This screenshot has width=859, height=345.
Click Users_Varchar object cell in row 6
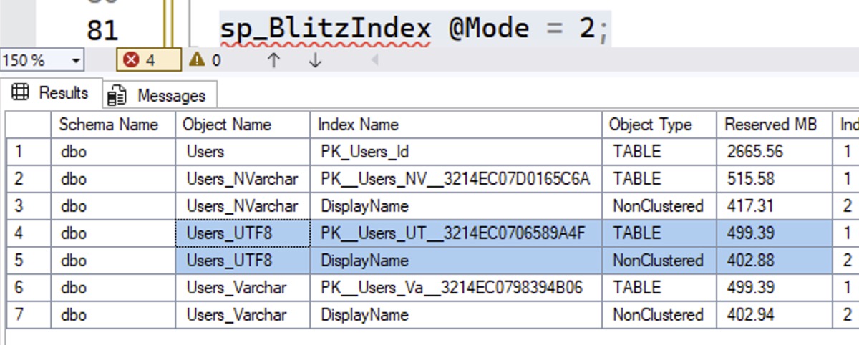coord(243,288)
